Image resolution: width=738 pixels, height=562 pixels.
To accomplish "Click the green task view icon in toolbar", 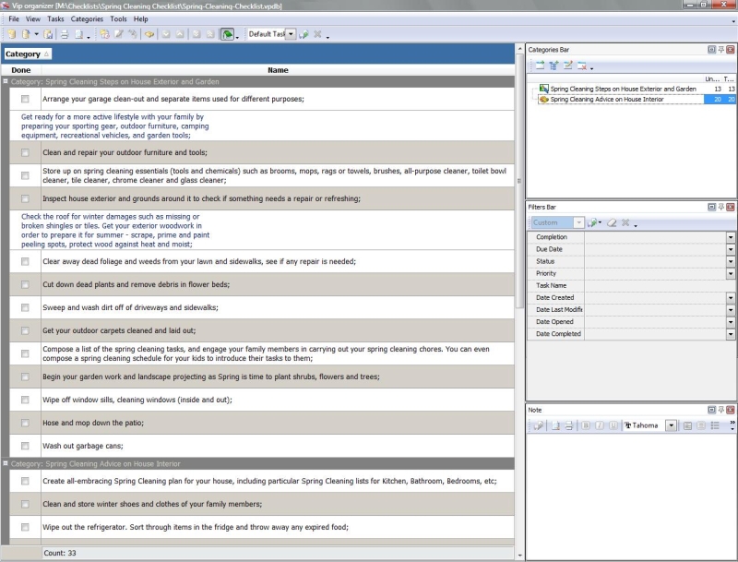I will click(227, 34).
